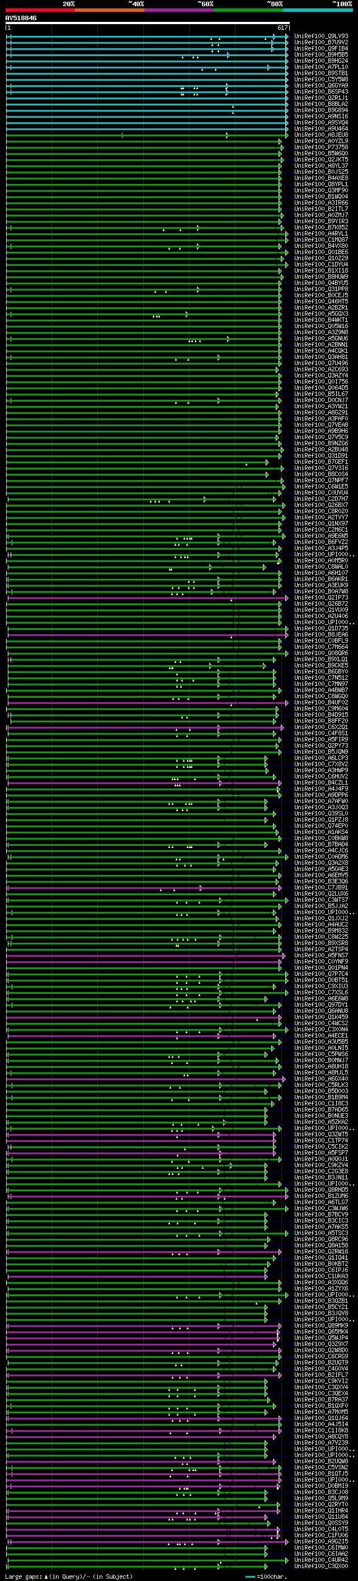Select hit label UniRef100_Q8YPL1
Screen dimensions: 358x1581
pos(321,184)
